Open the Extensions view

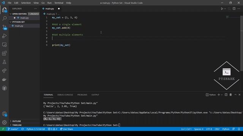click(4, 53)
